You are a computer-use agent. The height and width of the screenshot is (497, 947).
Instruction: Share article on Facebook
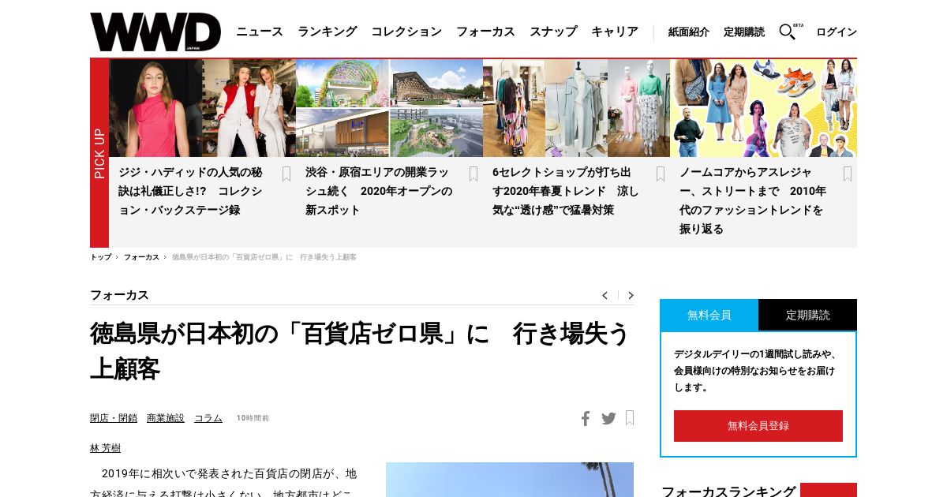[586, 418]
